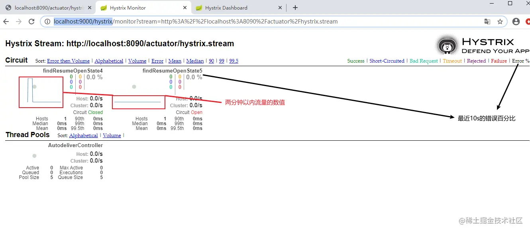Image resolution: width=530 pixels, height=232 pixels.
Task: Sort circuits by 90 percentile
Action: pos(211,61)
